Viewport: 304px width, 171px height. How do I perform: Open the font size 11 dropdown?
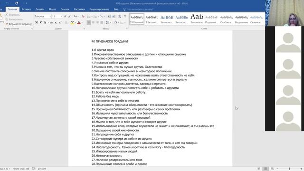point(62,16)
